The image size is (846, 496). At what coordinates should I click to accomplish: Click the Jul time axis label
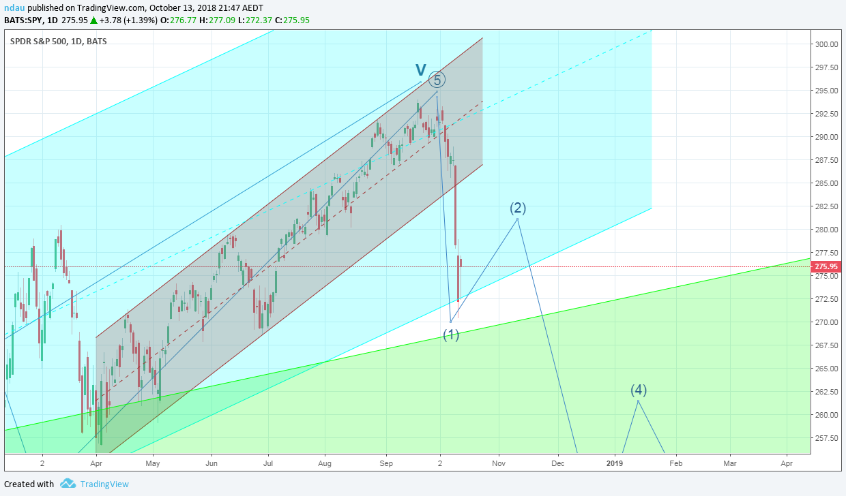[267, 463]
